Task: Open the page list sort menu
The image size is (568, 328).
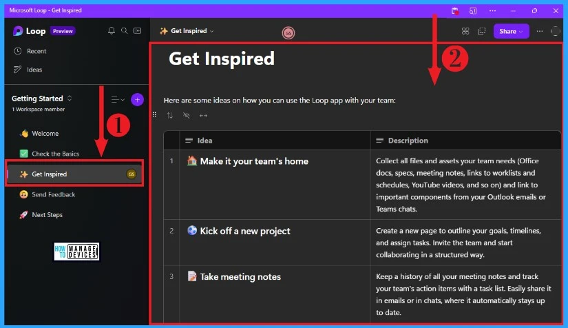Action: [118, 100]
